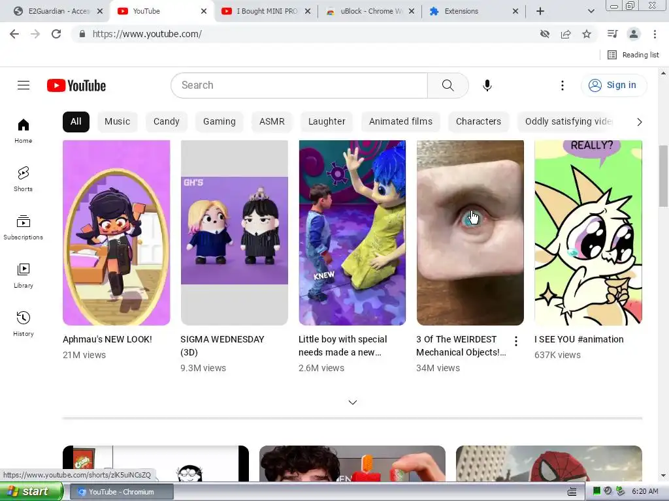The width and height of the screenshot is (669, 501).
Task: Open Library from the sidebar
Action: click(24, 276)
